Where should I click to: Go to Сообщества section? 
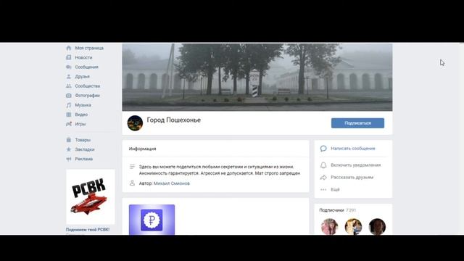(x=87, y=86)
